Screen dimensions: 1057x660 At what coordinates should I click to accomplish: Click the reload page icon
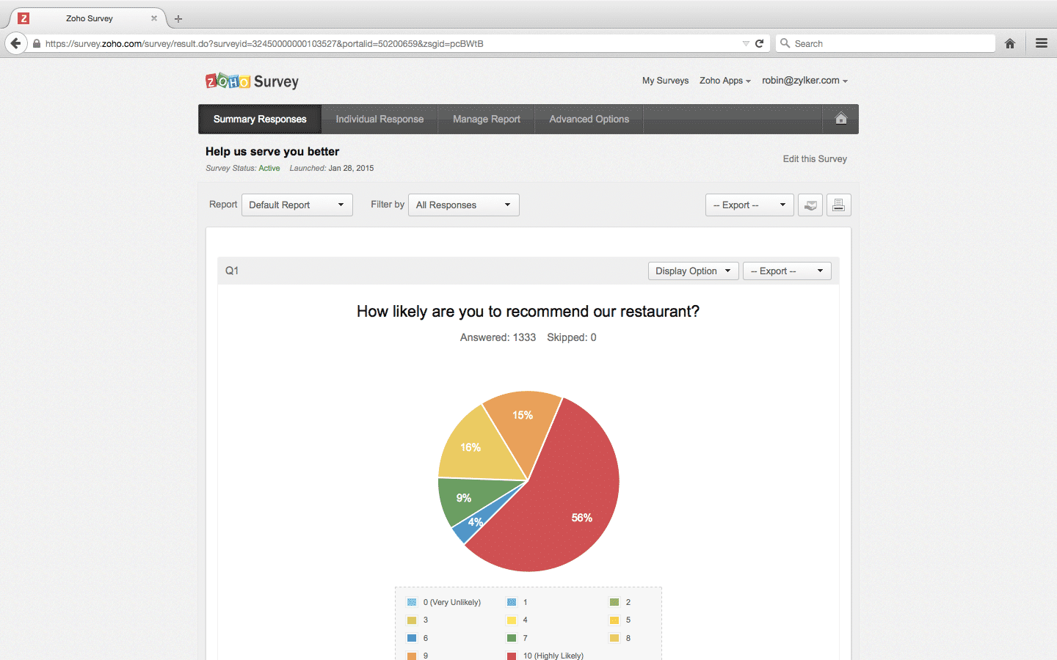760,43
